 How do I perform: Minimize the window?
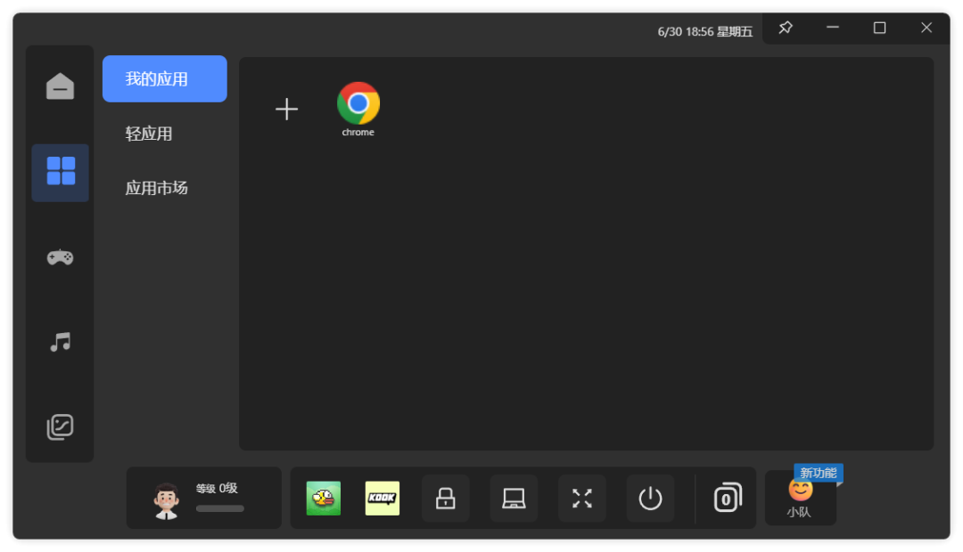(x=833, y=28)
